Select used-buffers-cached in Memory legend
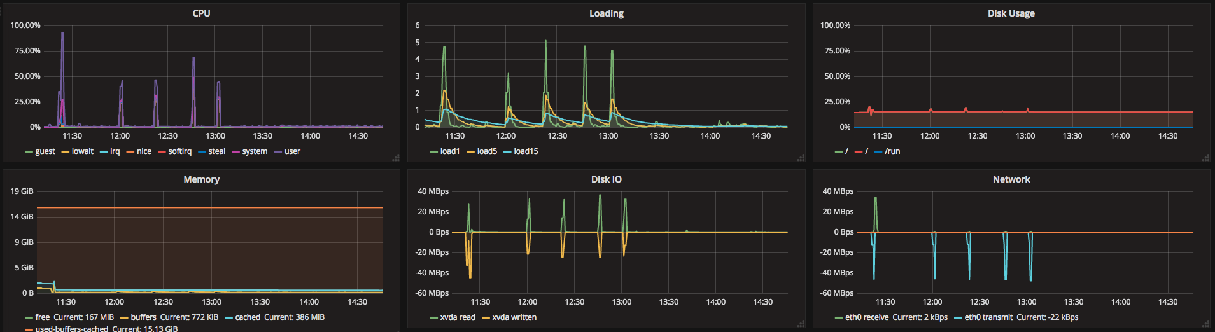The image size is (1215, 332). 71,329
